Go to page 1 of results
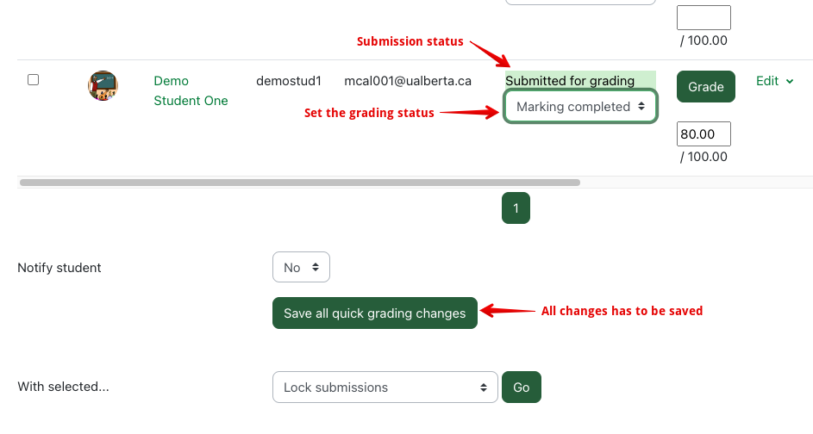 tap(516, 208)
